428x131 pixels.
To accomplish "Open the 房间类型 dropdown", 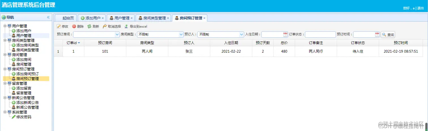I will 181,34.
